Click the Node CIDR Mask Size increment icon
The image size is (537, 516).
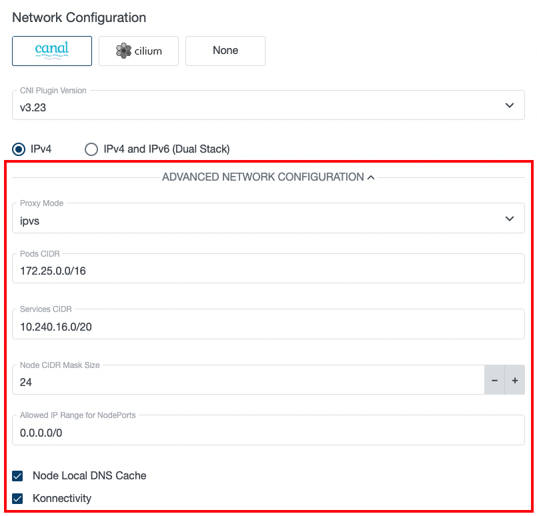click(514, 380)
